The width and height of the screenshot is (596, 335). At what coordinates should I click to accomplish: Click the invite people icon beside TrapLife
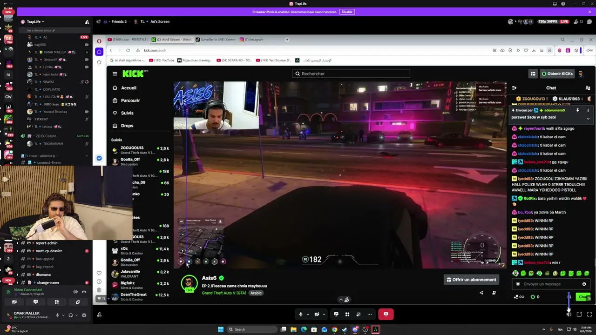pos(87,22)
